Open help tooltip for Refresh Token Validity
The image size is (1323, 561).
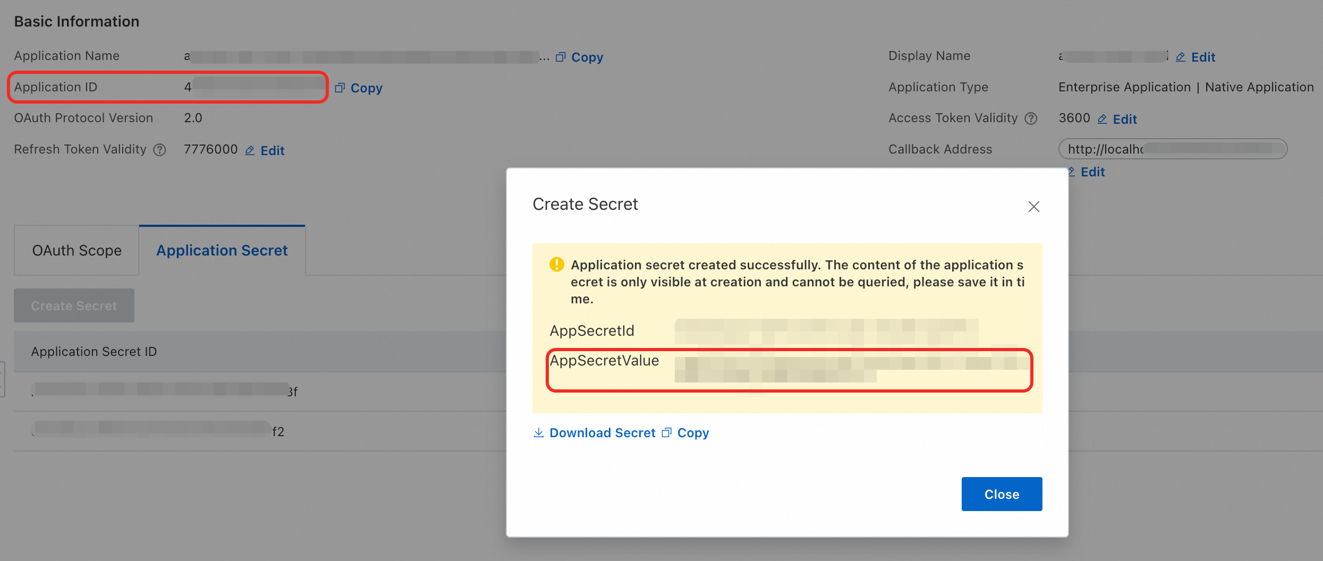point(159,150)
